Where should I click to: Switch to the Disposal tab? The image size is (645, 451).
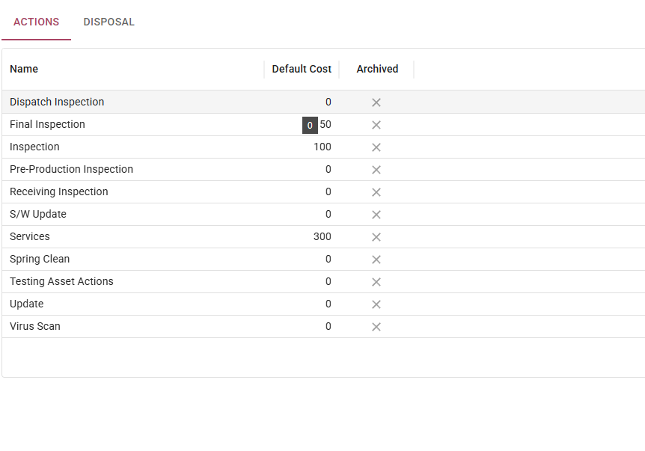pyautogui.click(x=109, y=22)
